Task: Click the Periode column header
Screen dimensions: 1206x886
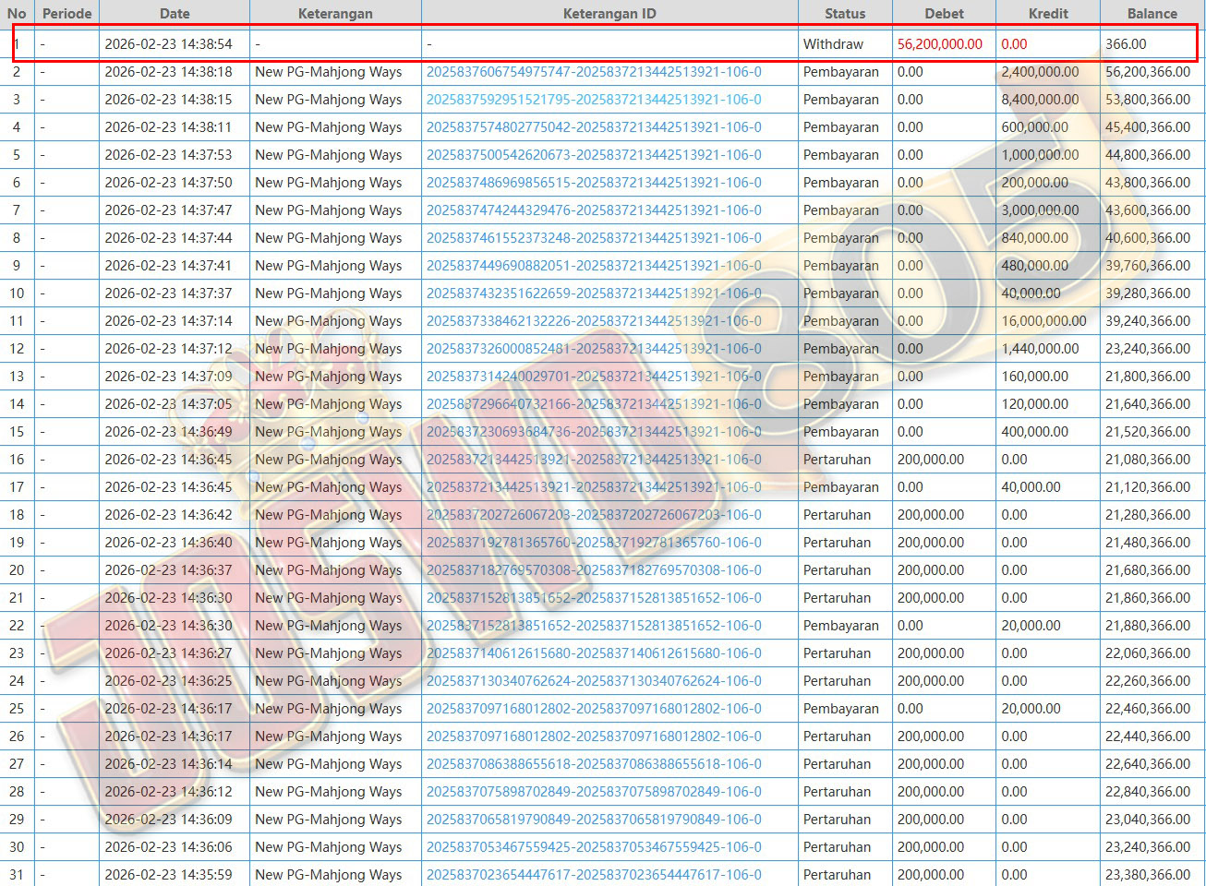Action: pyautogui.click(x=66, y=14)
